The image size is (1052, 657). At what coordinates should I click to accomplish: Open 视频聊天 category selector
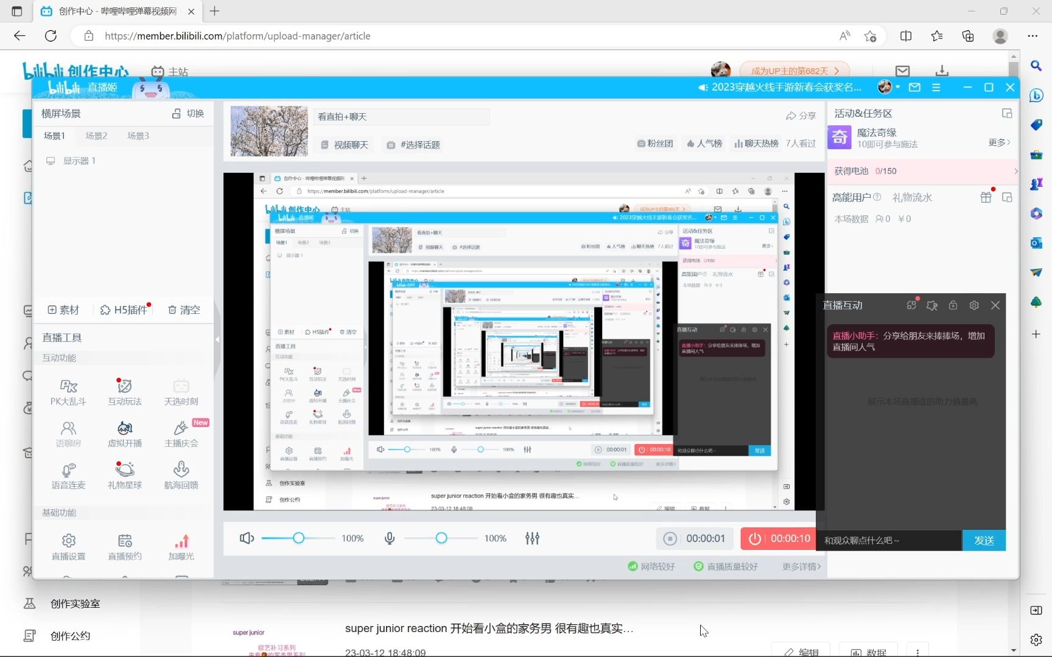(345, 145)
